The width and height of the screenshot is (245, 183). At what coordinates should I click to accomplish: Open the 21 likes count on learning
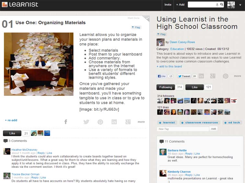pyautogui.click(x=26, y=133)
